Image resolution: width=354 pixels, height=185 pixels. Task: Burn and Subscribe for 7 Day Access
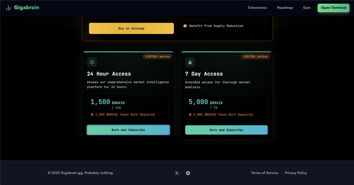point(227,130)
